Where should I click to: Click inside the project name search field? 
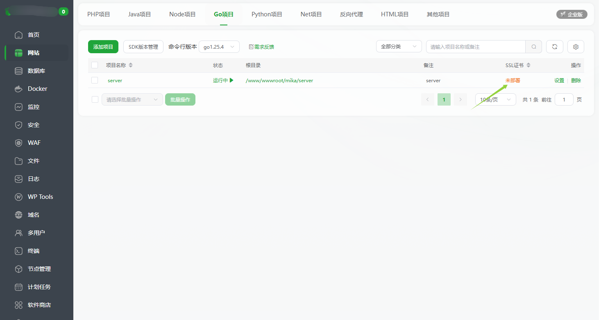click(475, 47)
